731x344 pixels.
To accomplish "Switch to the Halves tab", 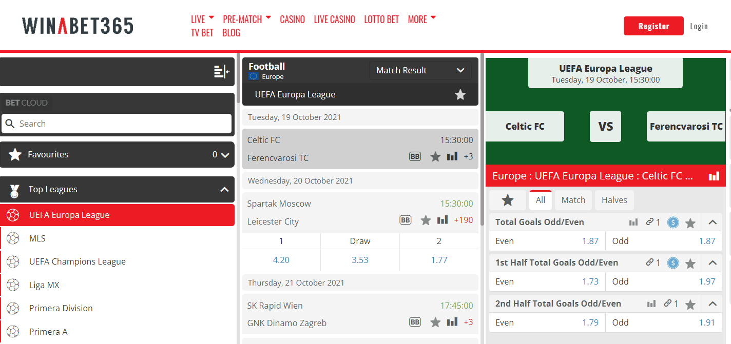I will point(614,200).
